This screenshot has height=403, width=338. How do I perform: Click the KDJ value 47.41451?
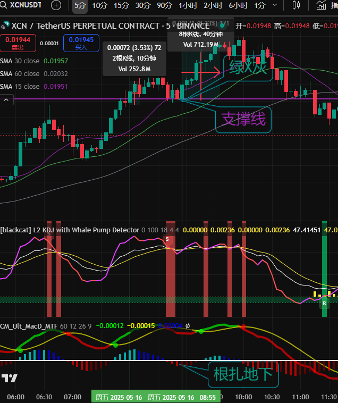click(x=307, y=230)
